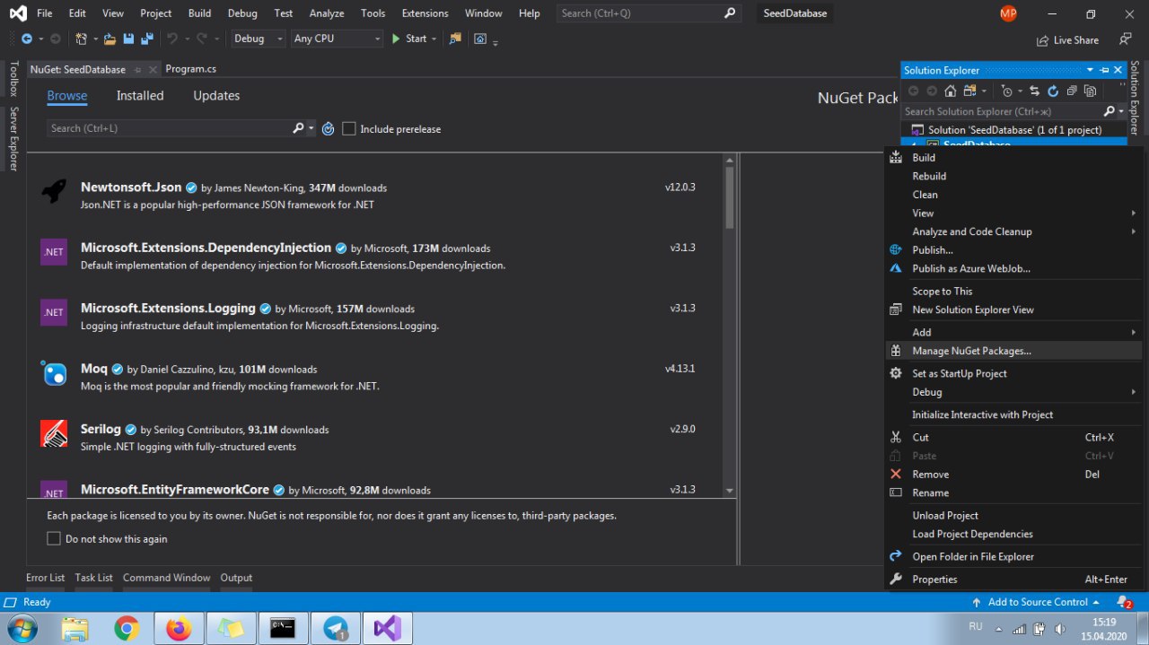Expand the Start button dropdown arrow
This screenshot has width=1149, height=645.
tap(434, 39)
